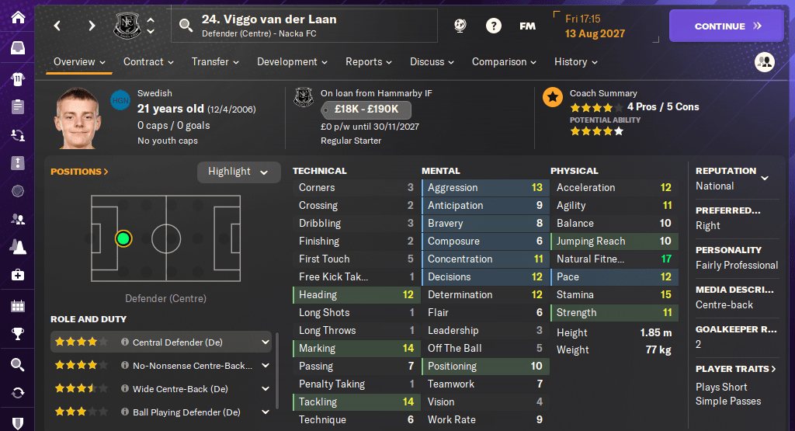Open the Squad shirt icon
Image resolution: width=795 pixels, height=431 pixels.
17,78
